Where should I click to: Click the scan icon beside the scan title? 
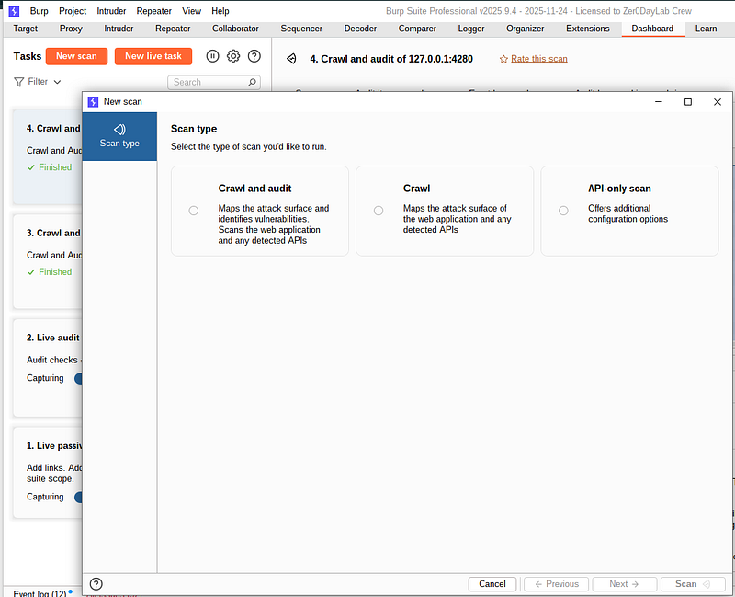[291, 59]
